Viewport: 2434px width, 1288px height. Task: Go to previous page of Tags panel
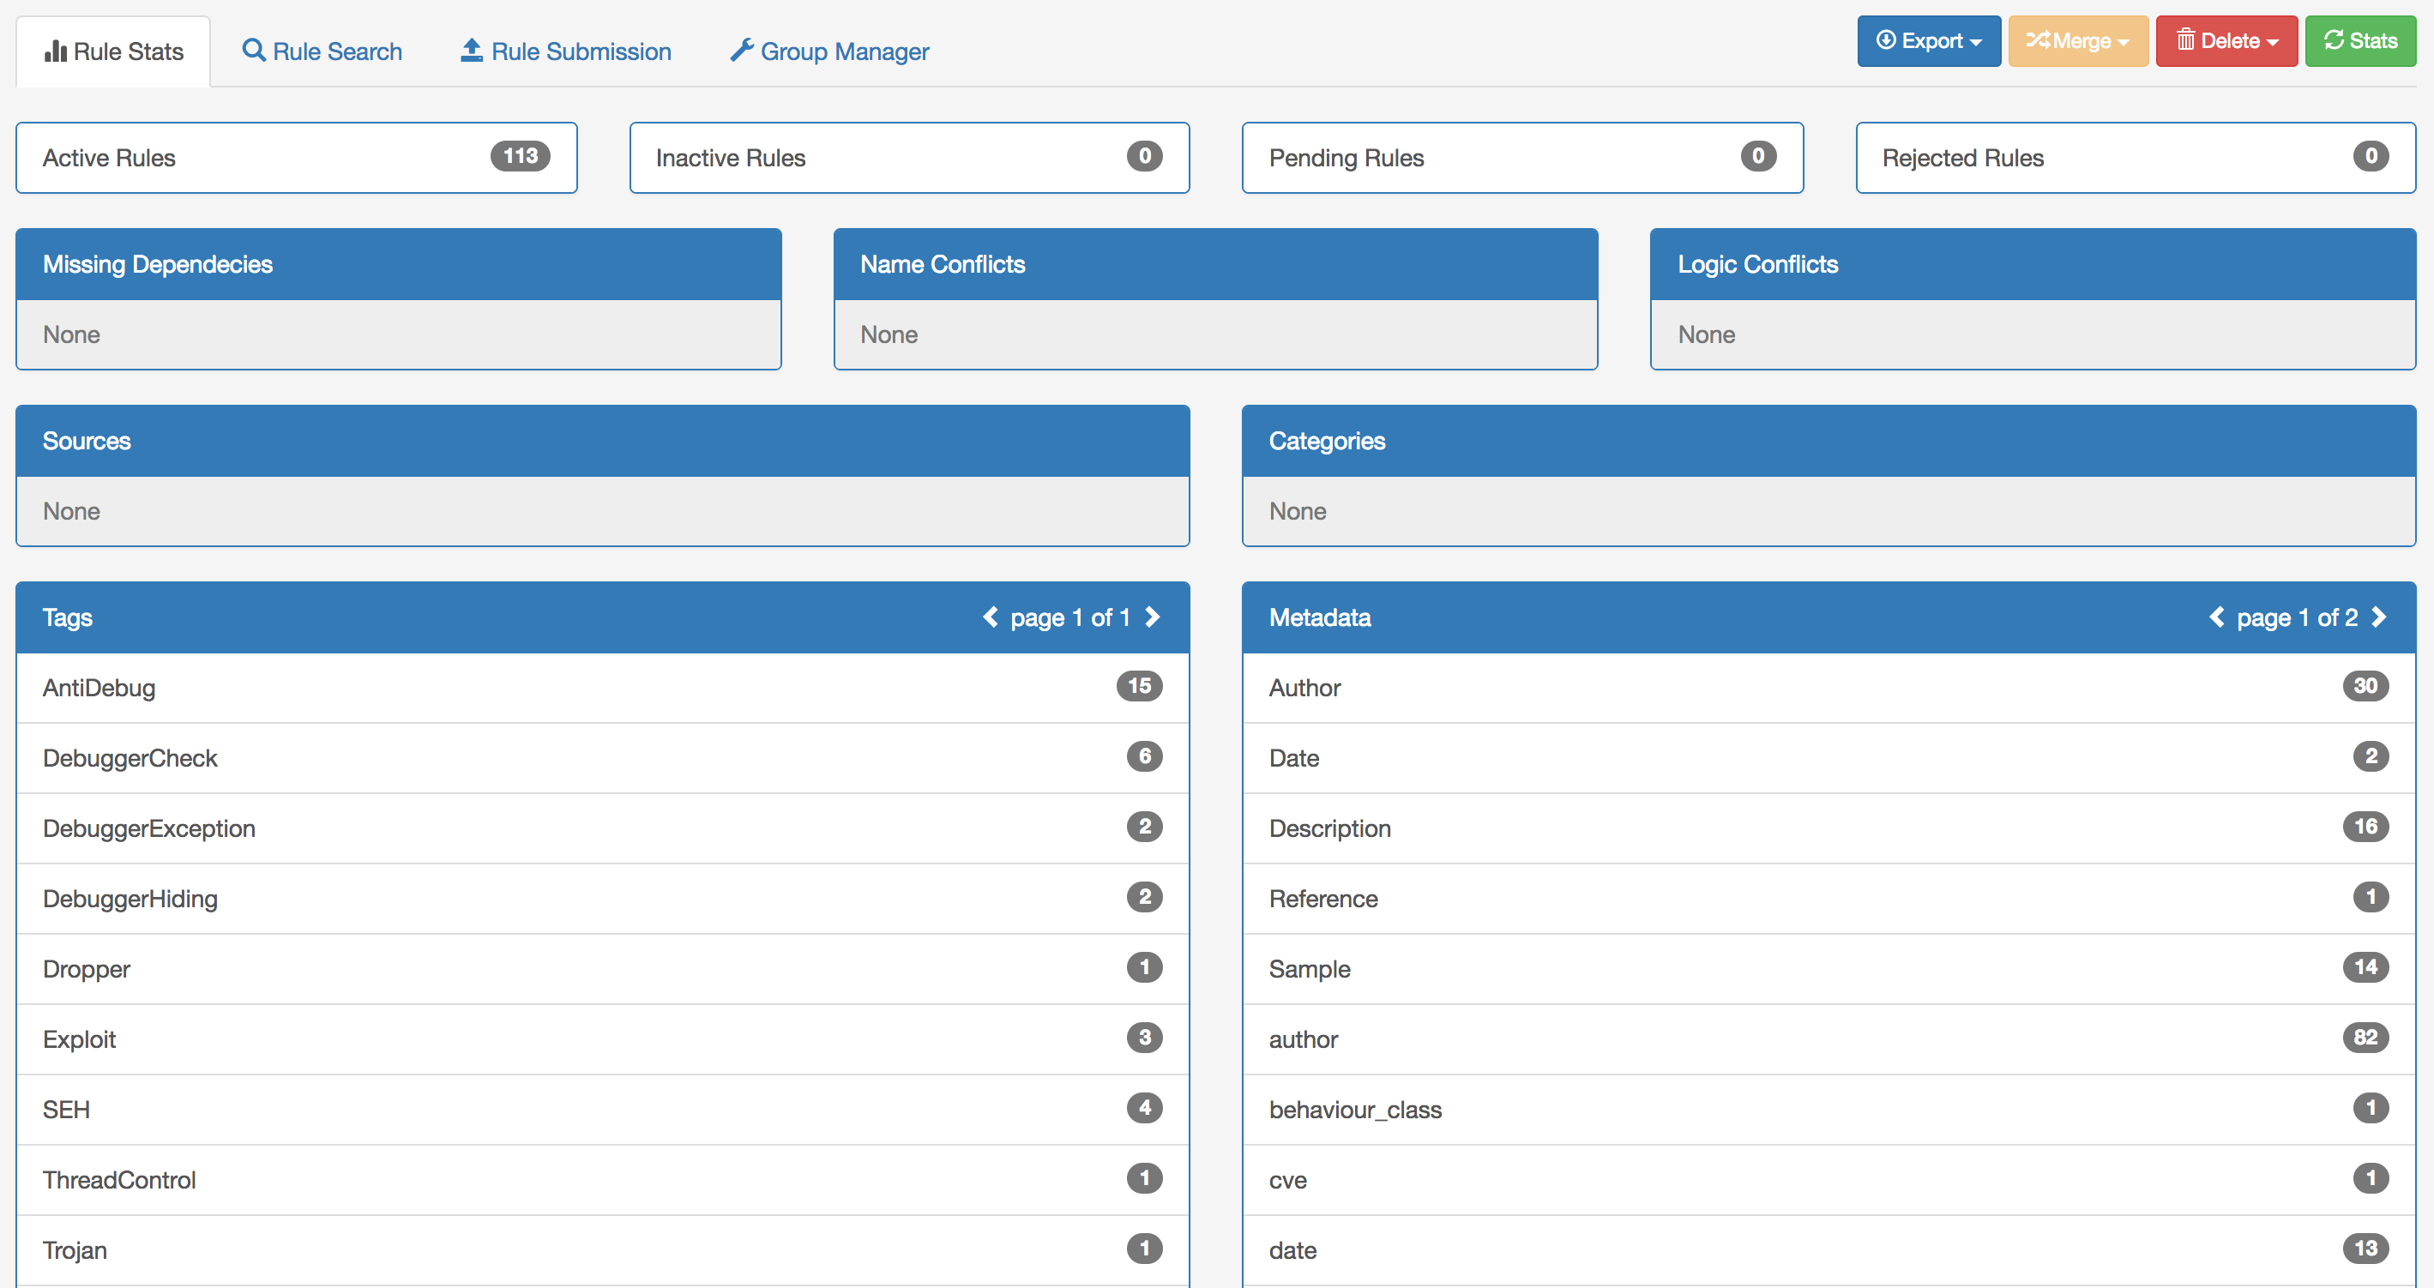point(991,617)
